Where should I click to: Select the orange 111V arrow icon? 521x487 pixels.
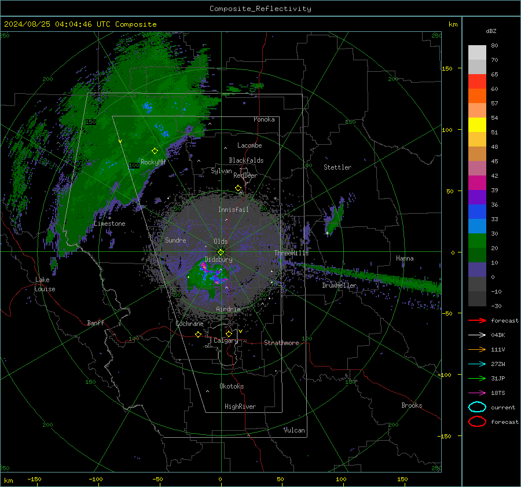tap(477, 349)
